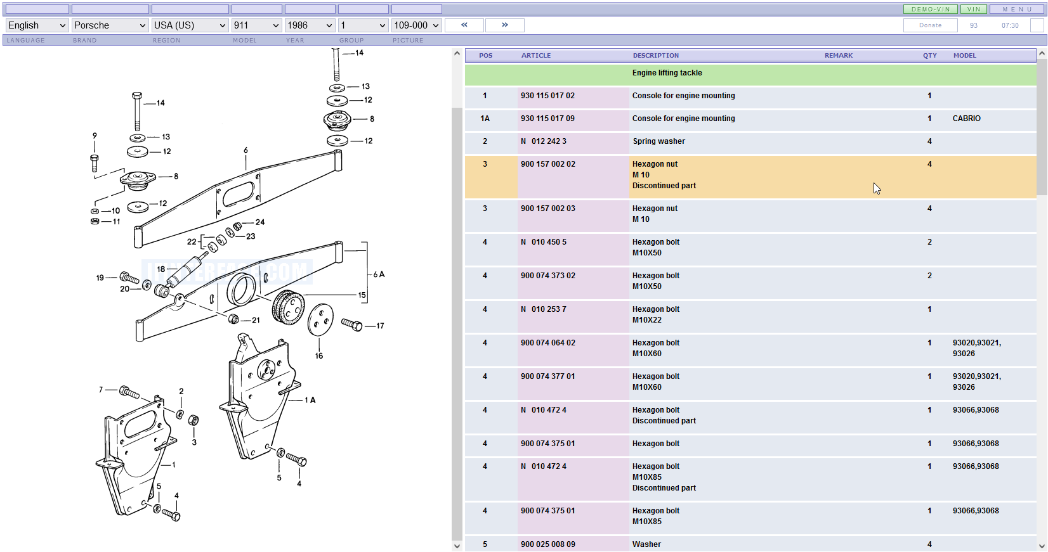
Task: Click the previous picture double-arrow button
Action: [x=464, y=25]
